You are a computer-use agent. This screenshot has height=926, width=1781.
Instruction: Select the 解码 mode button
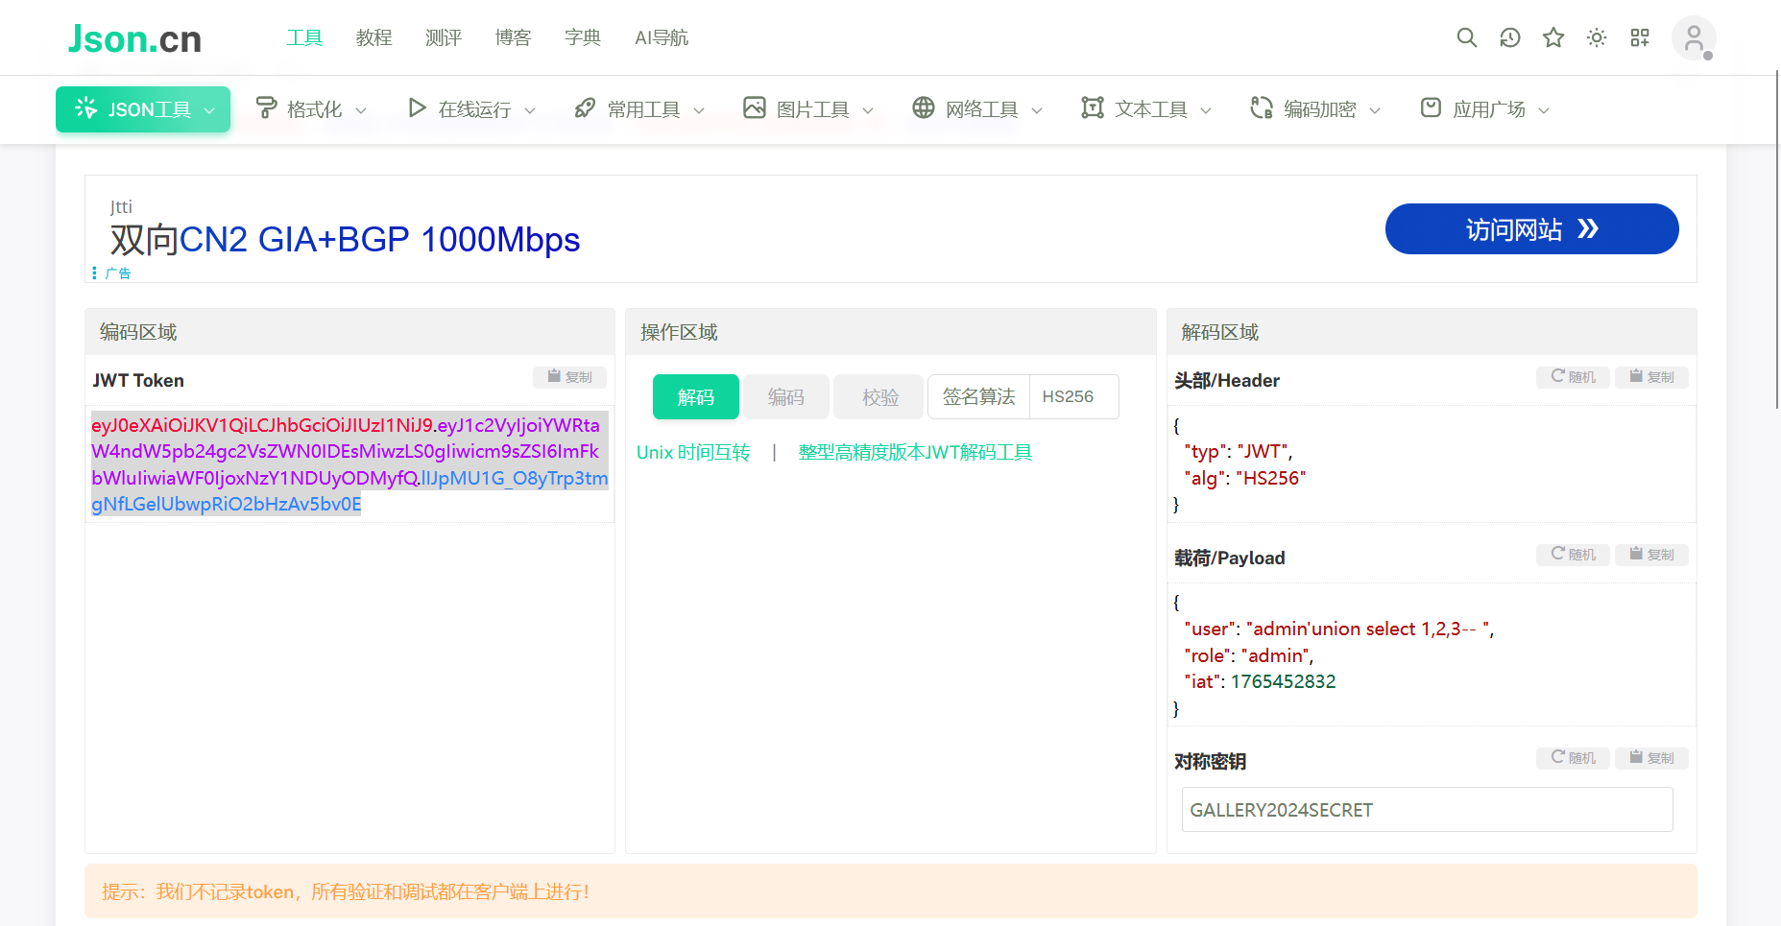click(695, 397)
